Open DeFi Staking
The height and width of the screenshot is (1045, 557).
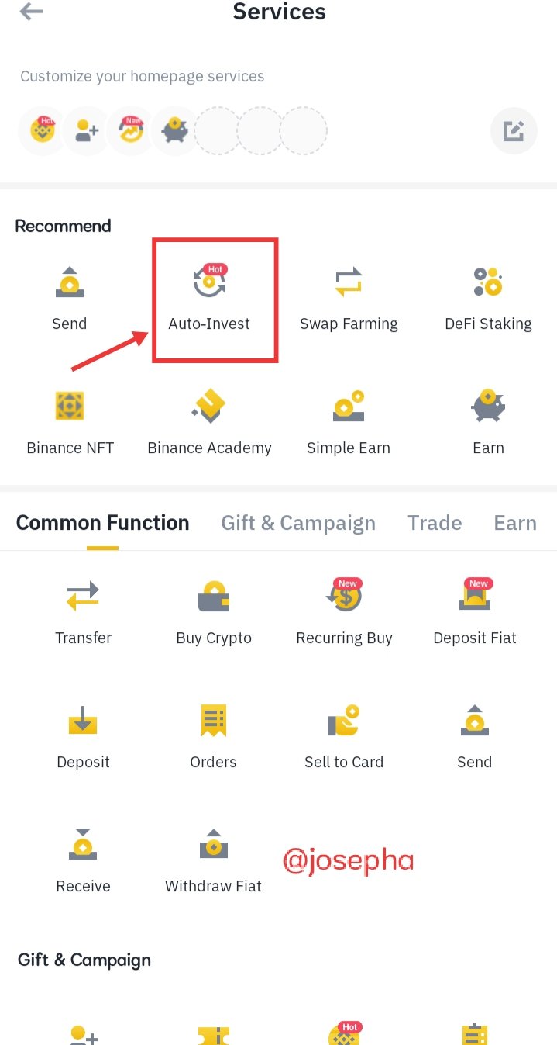[x=488, y=297]
